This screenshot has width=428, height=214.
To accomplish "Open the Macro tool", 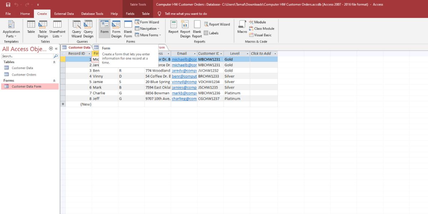I will (242, 27).
